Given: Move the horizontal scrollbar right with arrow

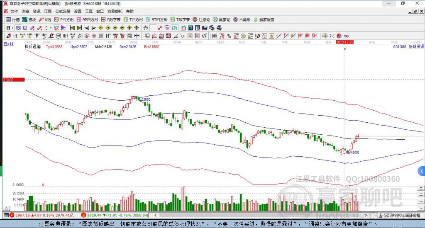Looking at the screenshot, I should pos(366,215).
